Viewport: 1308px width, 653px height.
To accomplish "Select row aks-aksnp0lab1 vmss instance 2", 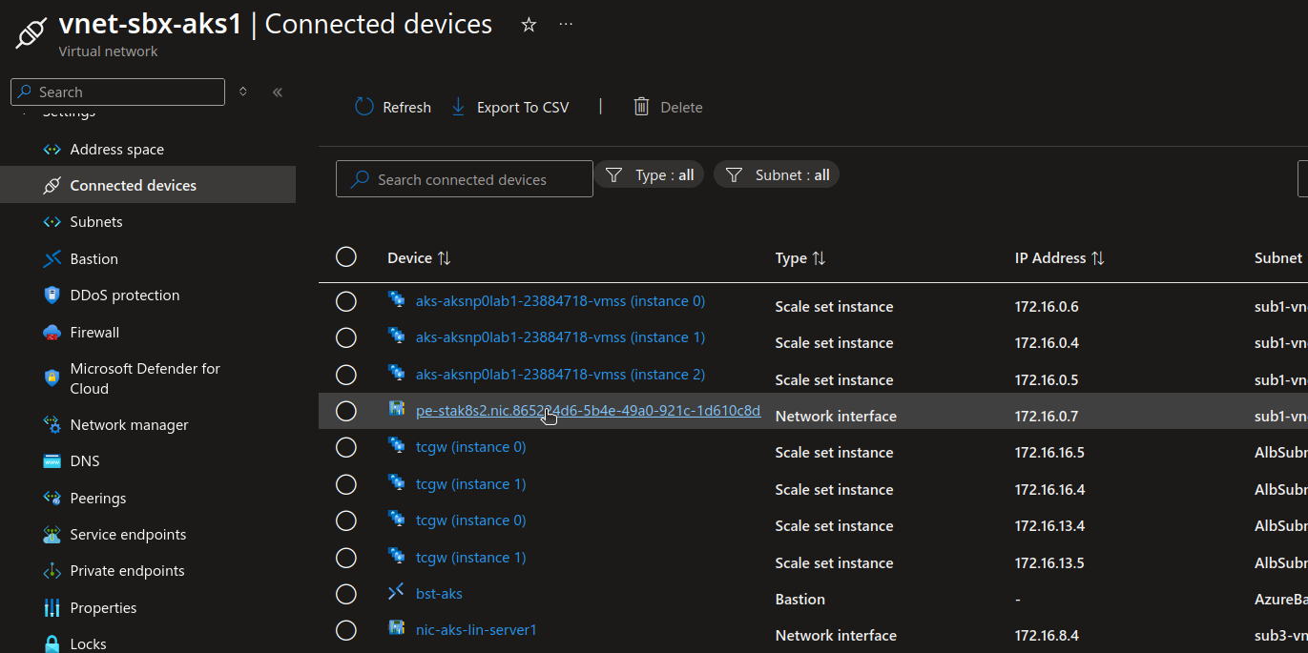I will tap(346, 375).
